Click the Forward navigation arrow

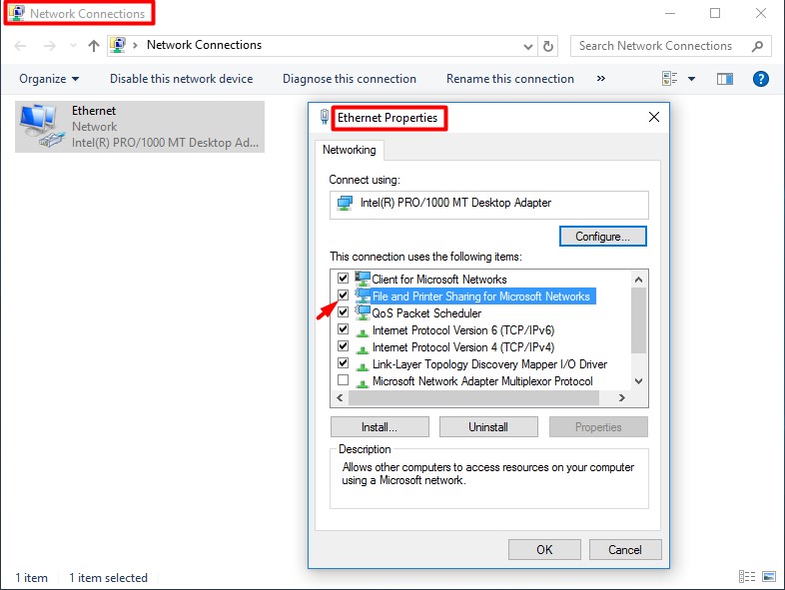tap(50, 46)
